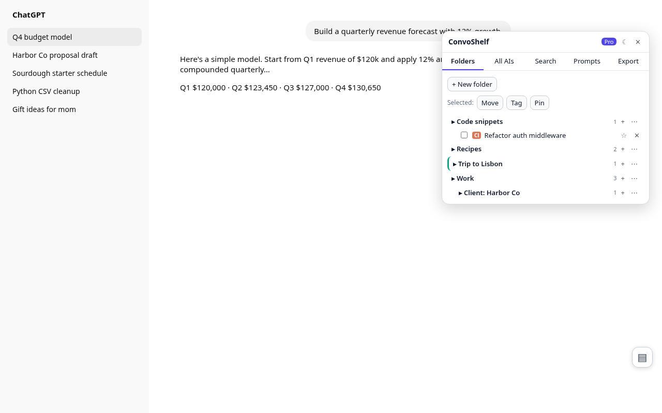The width and height of the screenshot is (662, 413).
Task: Star the Refactor auth middleware conversation
Action: [x=624, y=135]
